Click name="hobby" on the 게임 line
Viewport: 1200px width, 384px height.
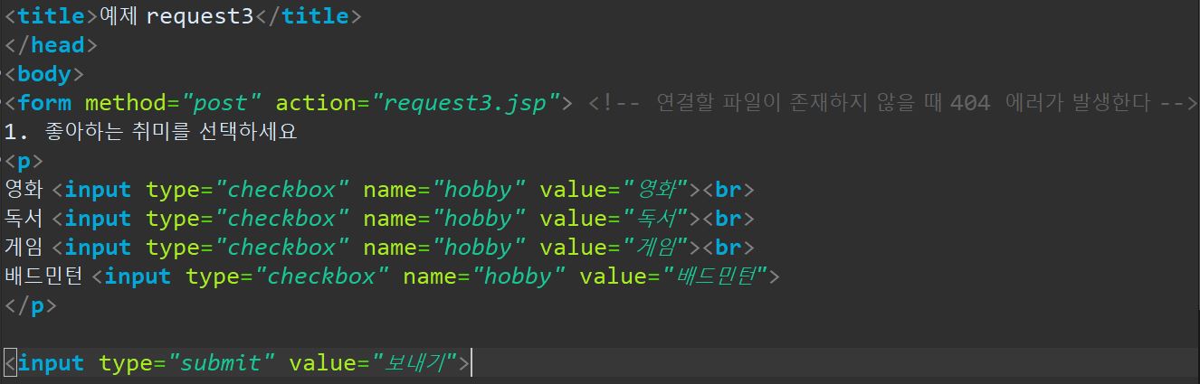444,248
